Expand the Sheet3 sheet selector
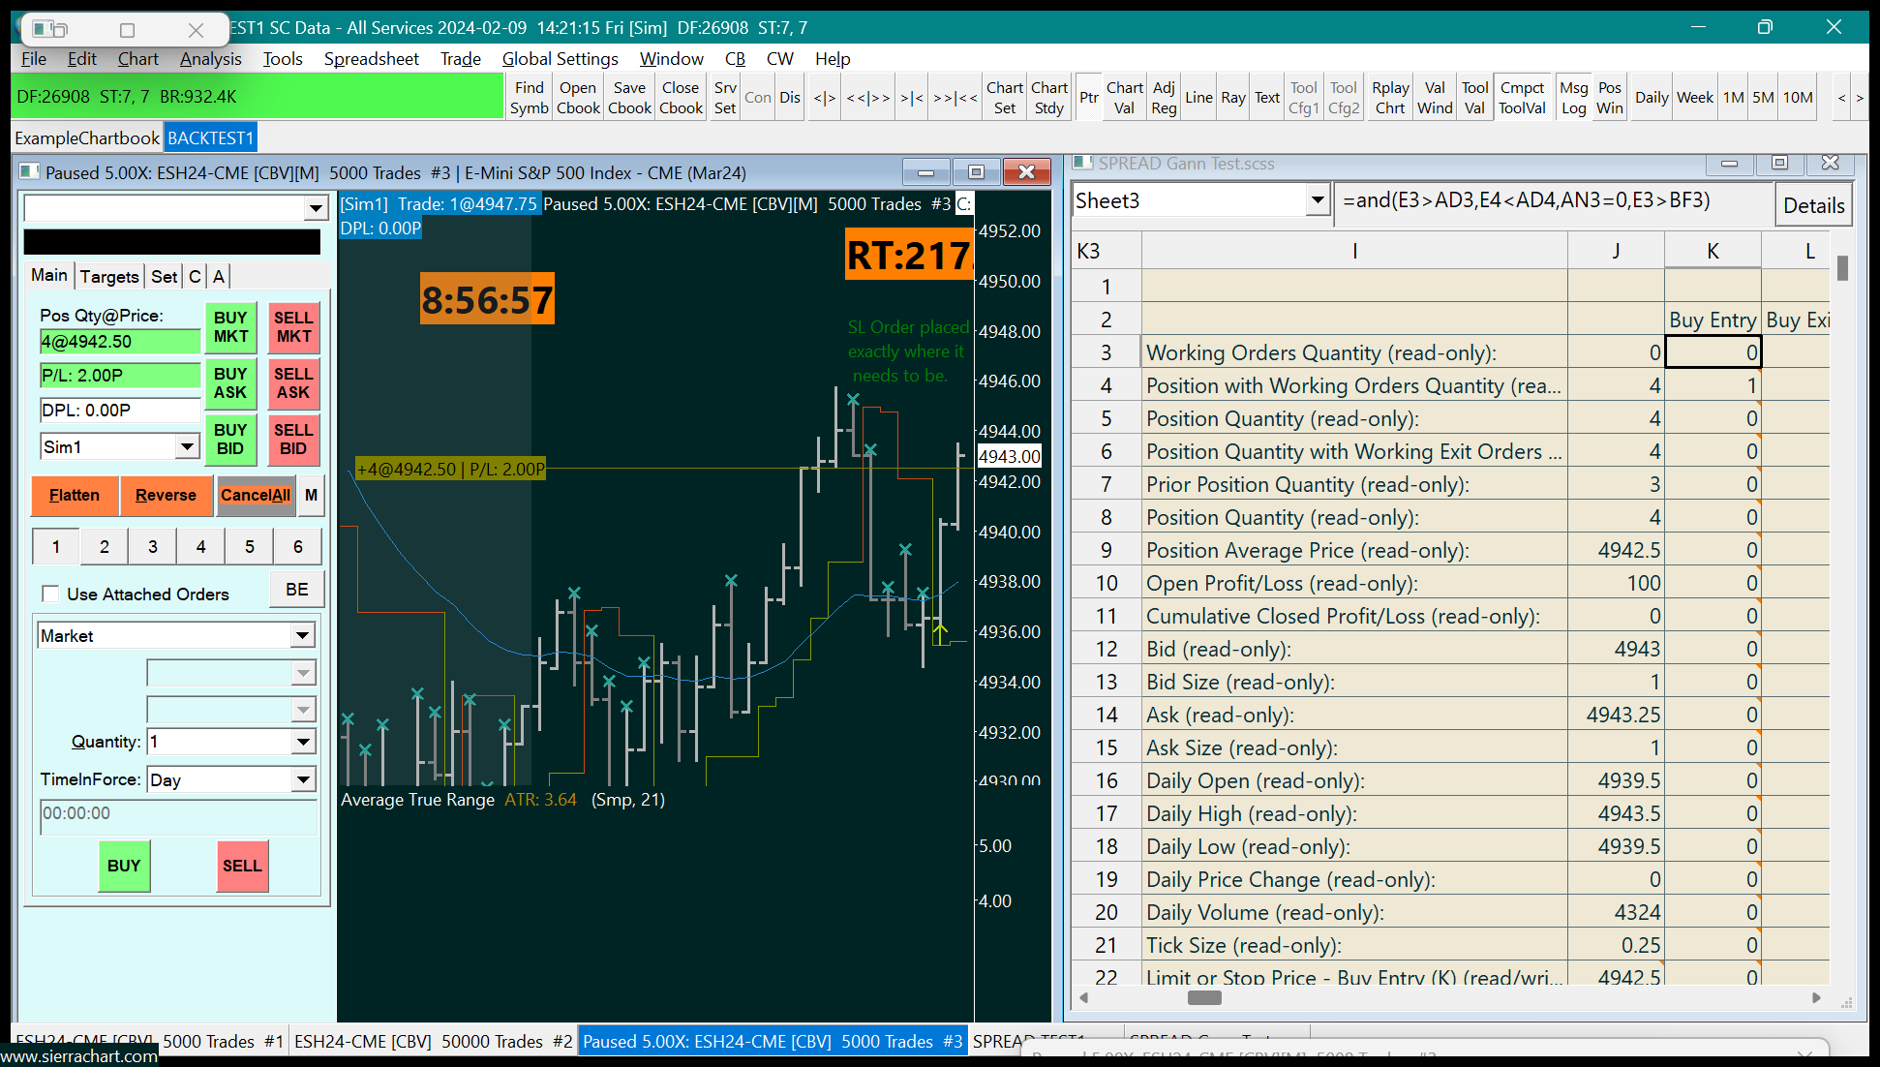 click(1317, 200)
